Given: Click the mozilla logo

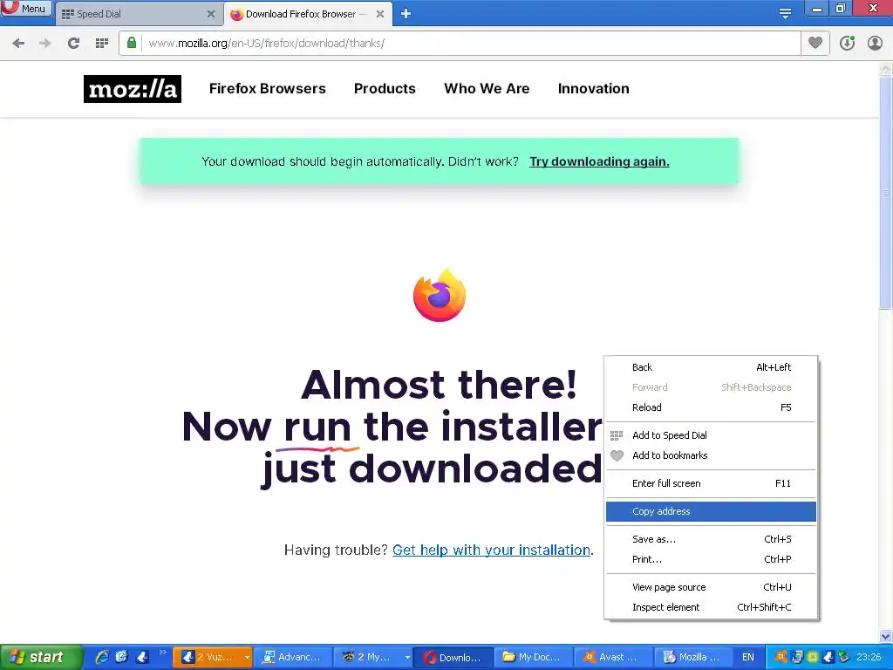Looking at the screenshot, I should pos(133,89).
